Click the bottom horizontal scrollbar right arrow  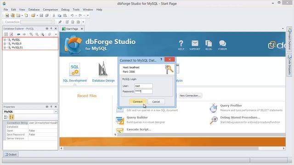(x=283, y=148)
